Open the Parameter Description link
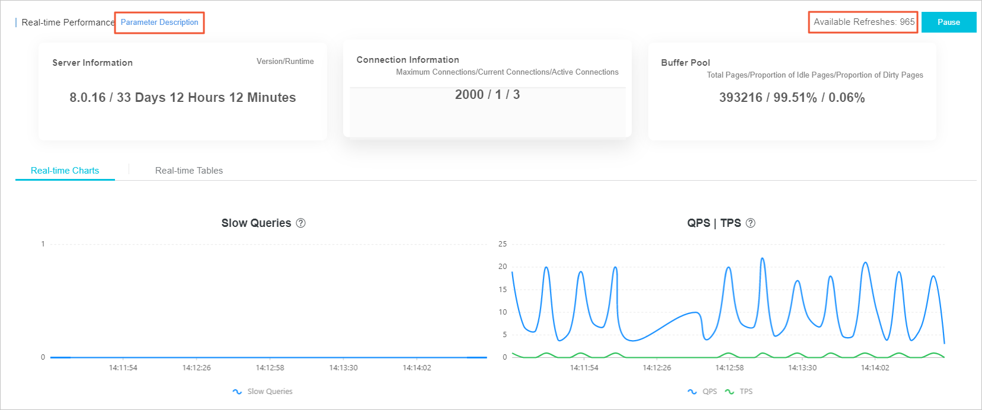982x410 pixels. point(159,23)
